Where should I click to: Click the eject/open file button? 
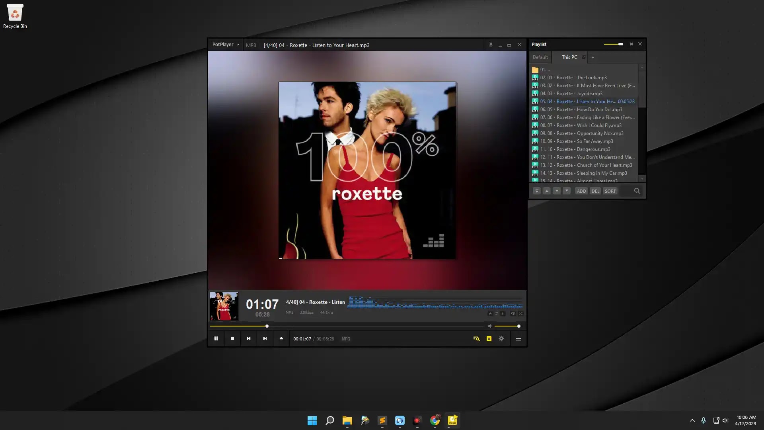(x=281, y=338)
